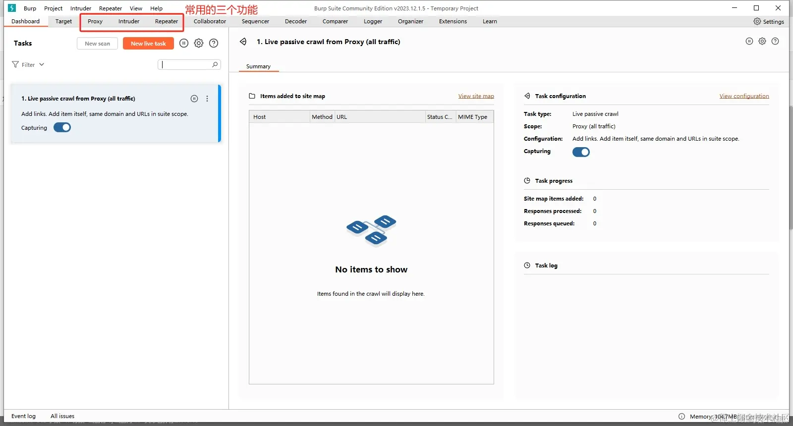Sort by the Method column header

[322, 117]
